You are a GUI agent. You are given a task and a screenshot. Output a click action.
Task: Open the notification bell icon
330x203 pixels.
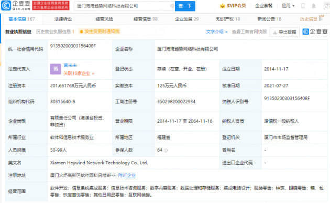pos(314,6)
